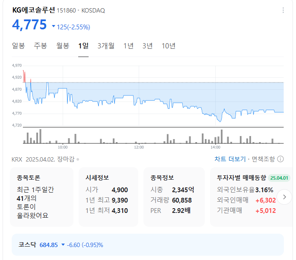
Task: Click the blue down triangle beside 125
Action: coord(54,26)
